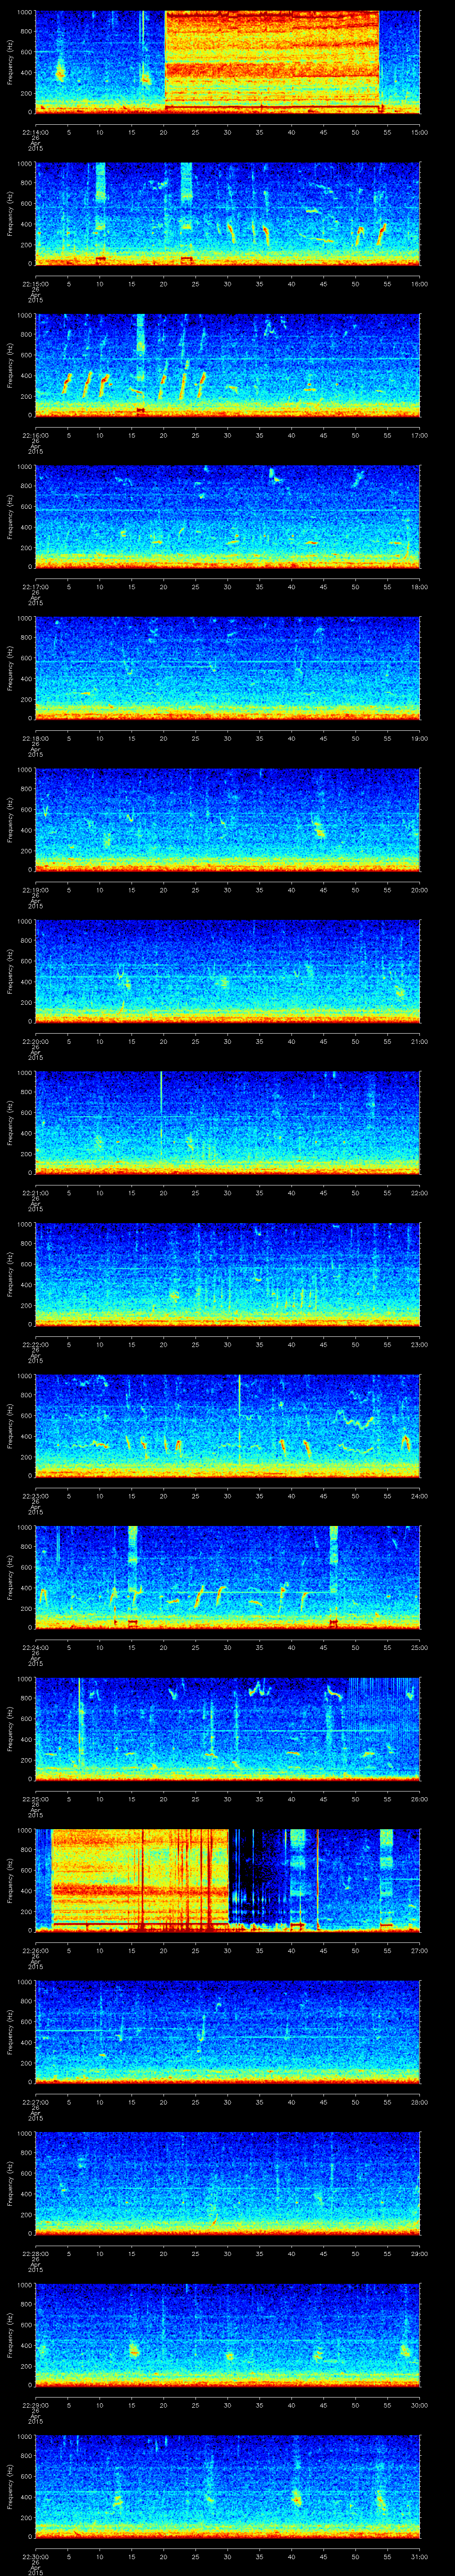This screenshot has height=2576, width=455.
Task: Select the spectrogram panel starting at 22:21:00
Action: 228,1122
